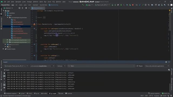This screenshot has height=97, width=173.
Task: Open the Refactor menu
Action: (36, 2)
